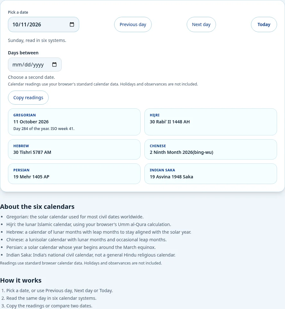The width and height of the screenshot is (285, 309).
Task: Select the Persian 19 Mehr card
Action: pos(74,174)
